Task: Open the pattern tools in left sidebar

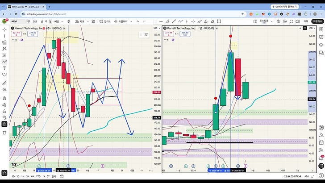Action: (4, 49)
